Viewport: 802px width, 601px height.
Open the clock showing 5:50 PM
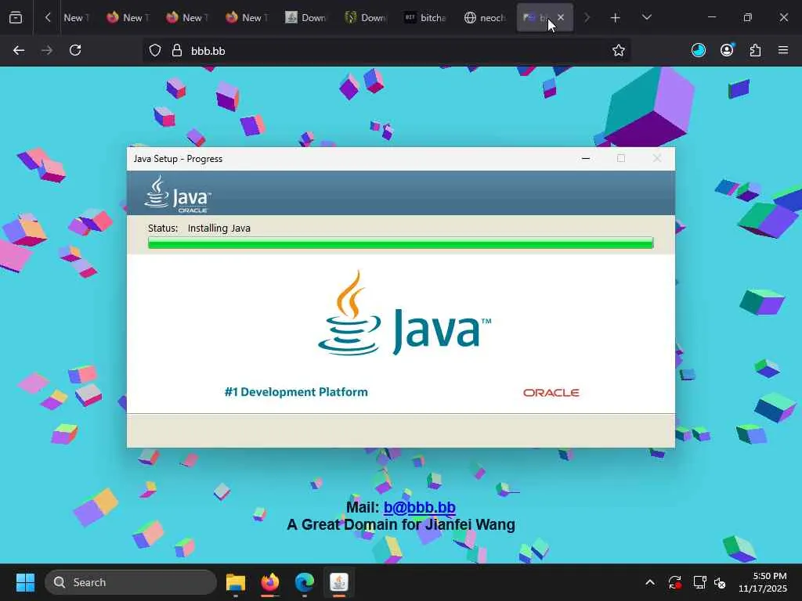point(762,582)
